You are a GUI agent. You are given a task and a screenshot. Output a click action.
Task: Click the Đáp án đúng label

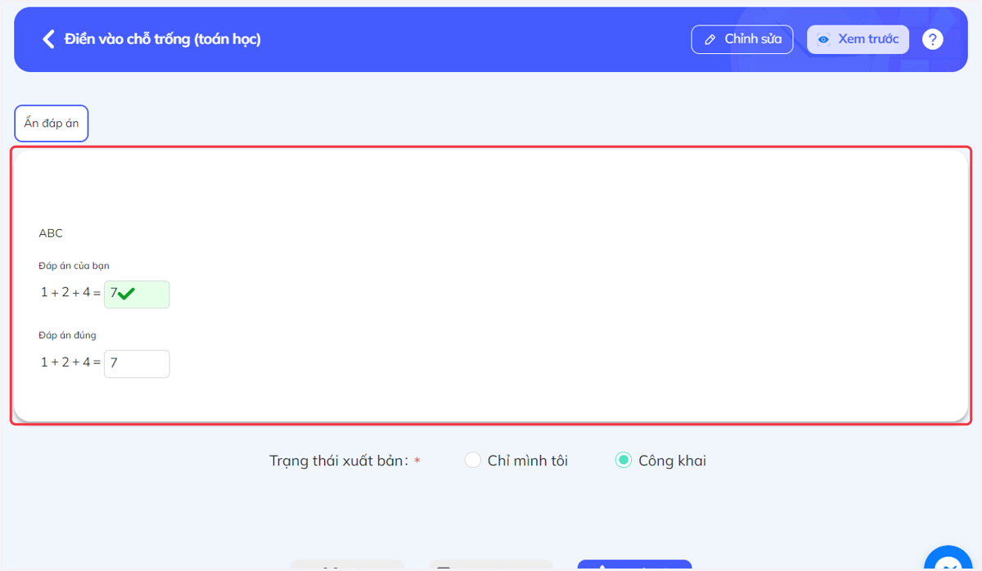pyautogui.click(x=67, y=335)
